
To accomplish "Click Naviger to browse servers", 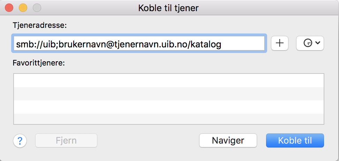I will coord(228,140).
